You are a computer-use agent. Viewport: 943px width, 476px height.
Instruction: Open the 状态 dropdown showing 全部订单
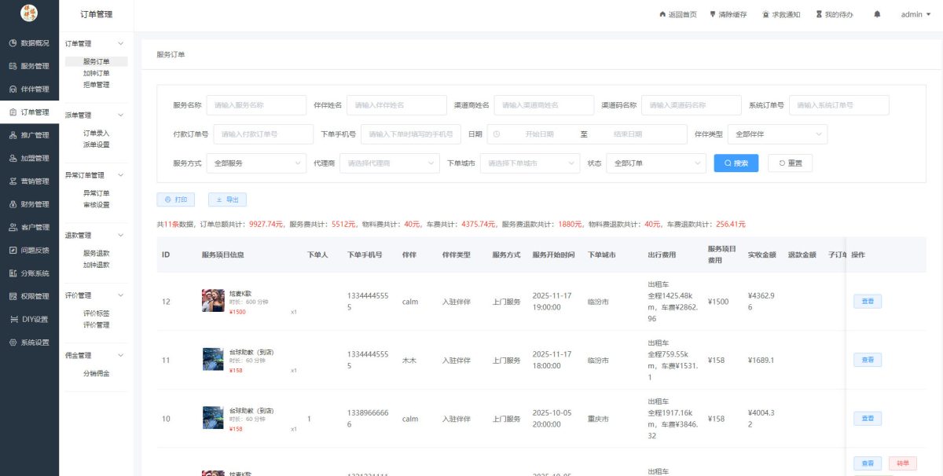click(x=656, y=163)
